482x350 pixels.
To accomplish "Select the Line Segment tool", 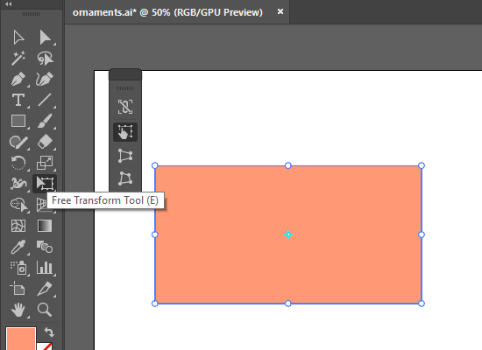I will [x=45, y=100].
